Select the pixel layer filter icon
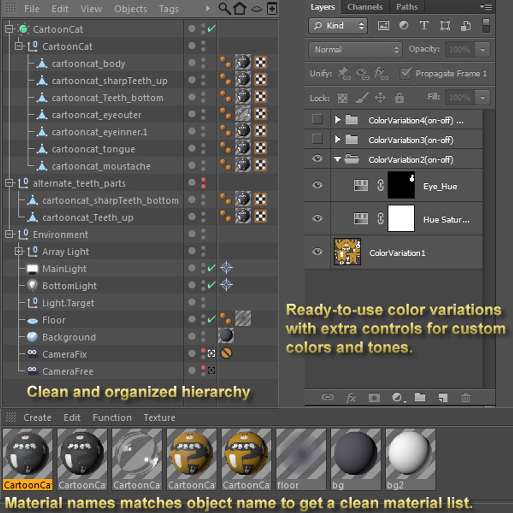Viewport: 513px width, 513px height. click(383, 25)
